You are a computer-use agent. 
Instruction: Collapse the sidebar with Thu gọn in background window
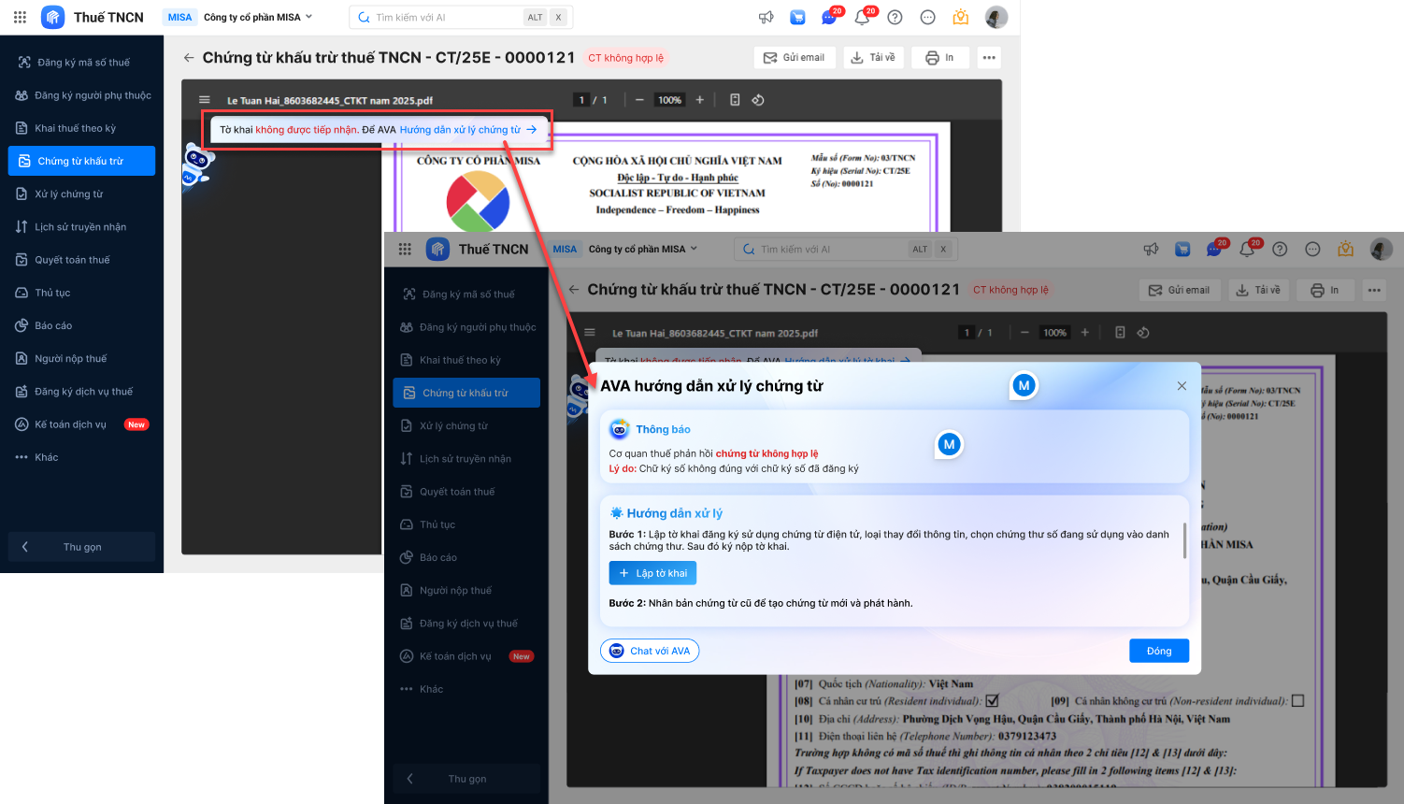pyautogui.click(x=81, y=547)
